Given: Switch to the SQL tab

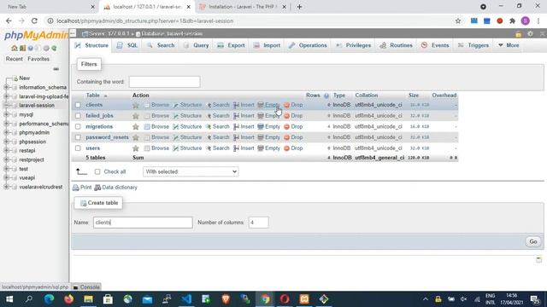Looking at the screenshot, I should point(127,45).
